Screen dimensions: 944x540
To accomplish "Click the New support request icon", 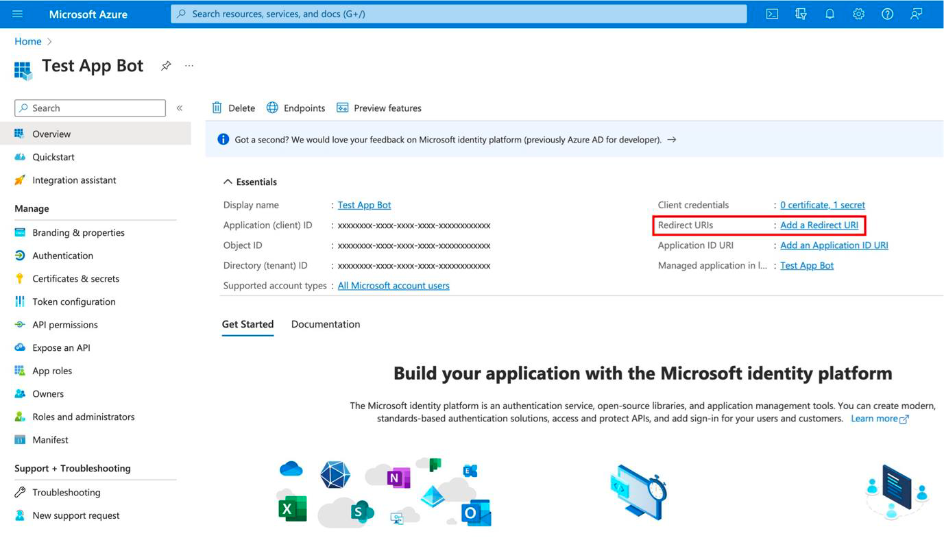I will point(19,515).
